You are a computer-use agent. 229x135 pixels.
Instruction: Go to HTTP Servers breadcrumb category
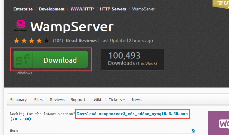pos(113,9)
